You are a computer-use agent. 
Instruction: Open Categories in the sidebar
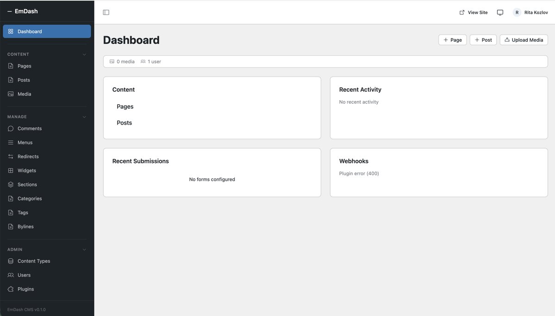click(47, 199)
